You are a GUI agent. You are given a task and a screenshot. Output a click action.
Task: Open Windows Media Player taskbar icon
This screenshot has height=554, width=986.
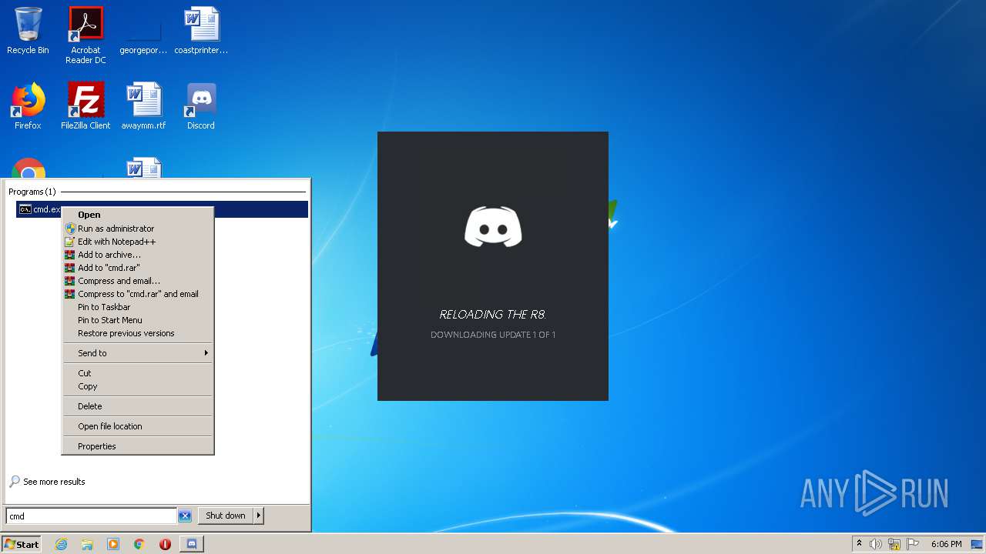(x=113, y=544)
